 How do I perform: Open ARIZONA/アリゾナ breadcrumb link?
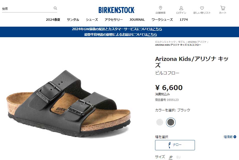(197, 42)
